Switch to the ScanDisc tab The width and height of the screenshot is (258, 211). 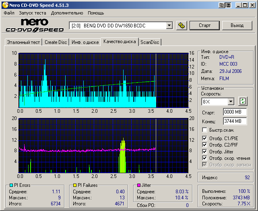pyautogui.click(x=150, y=42)
